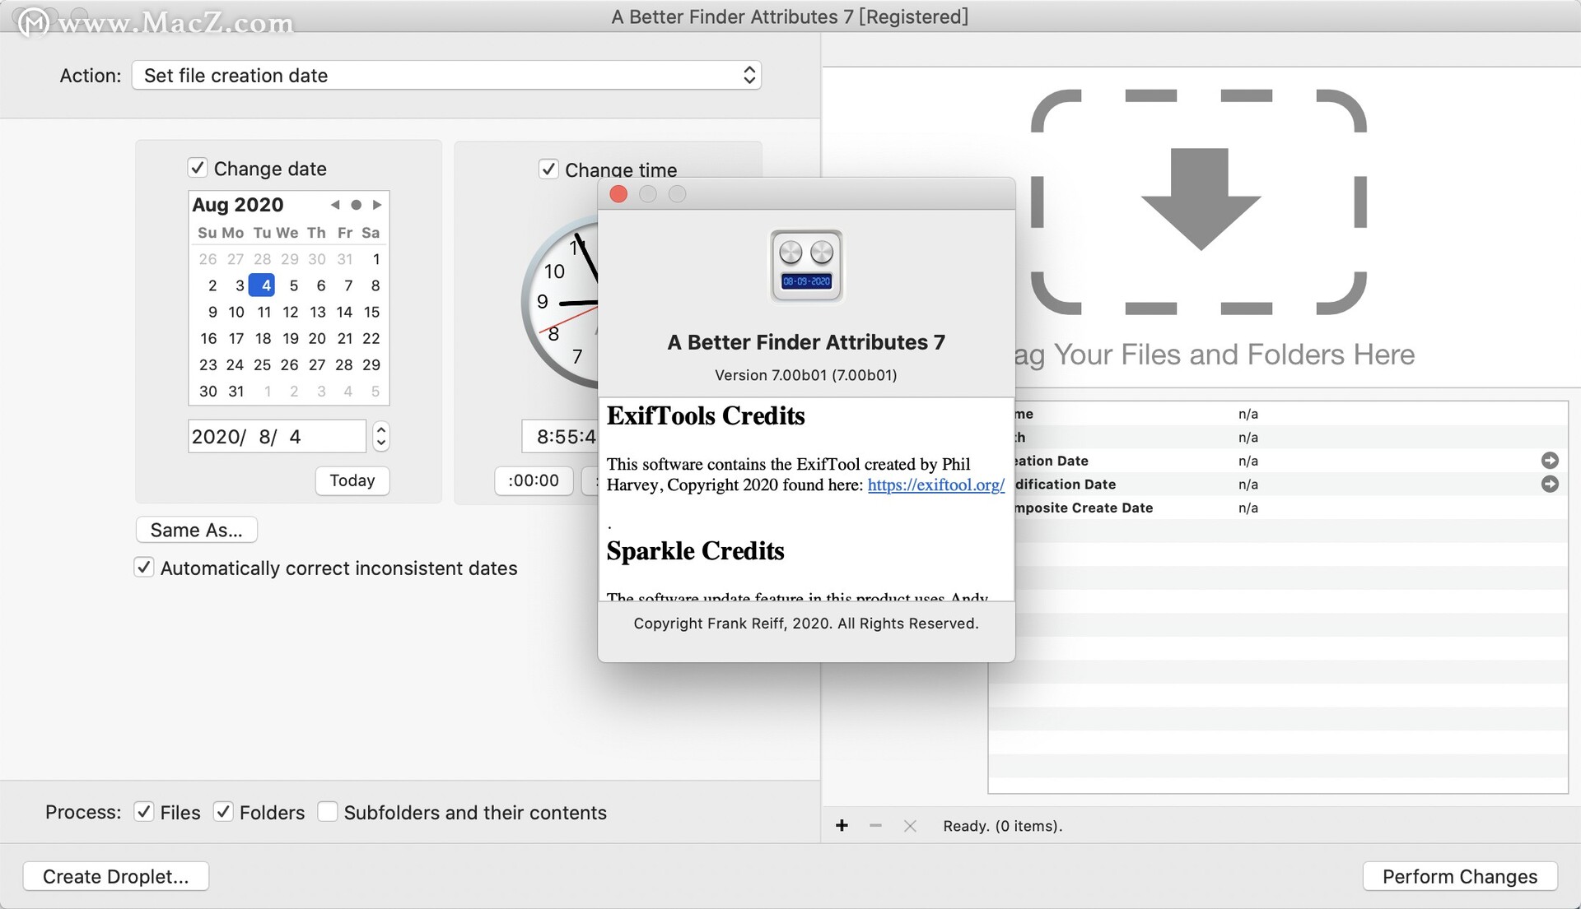
Task: Click the back month navigation arrow
Action: click(x=333, y=205)
